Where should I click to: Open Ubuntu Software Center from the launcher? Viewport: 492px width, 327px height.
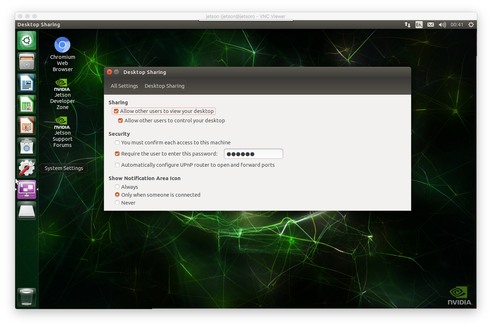[x=26, y=147]
